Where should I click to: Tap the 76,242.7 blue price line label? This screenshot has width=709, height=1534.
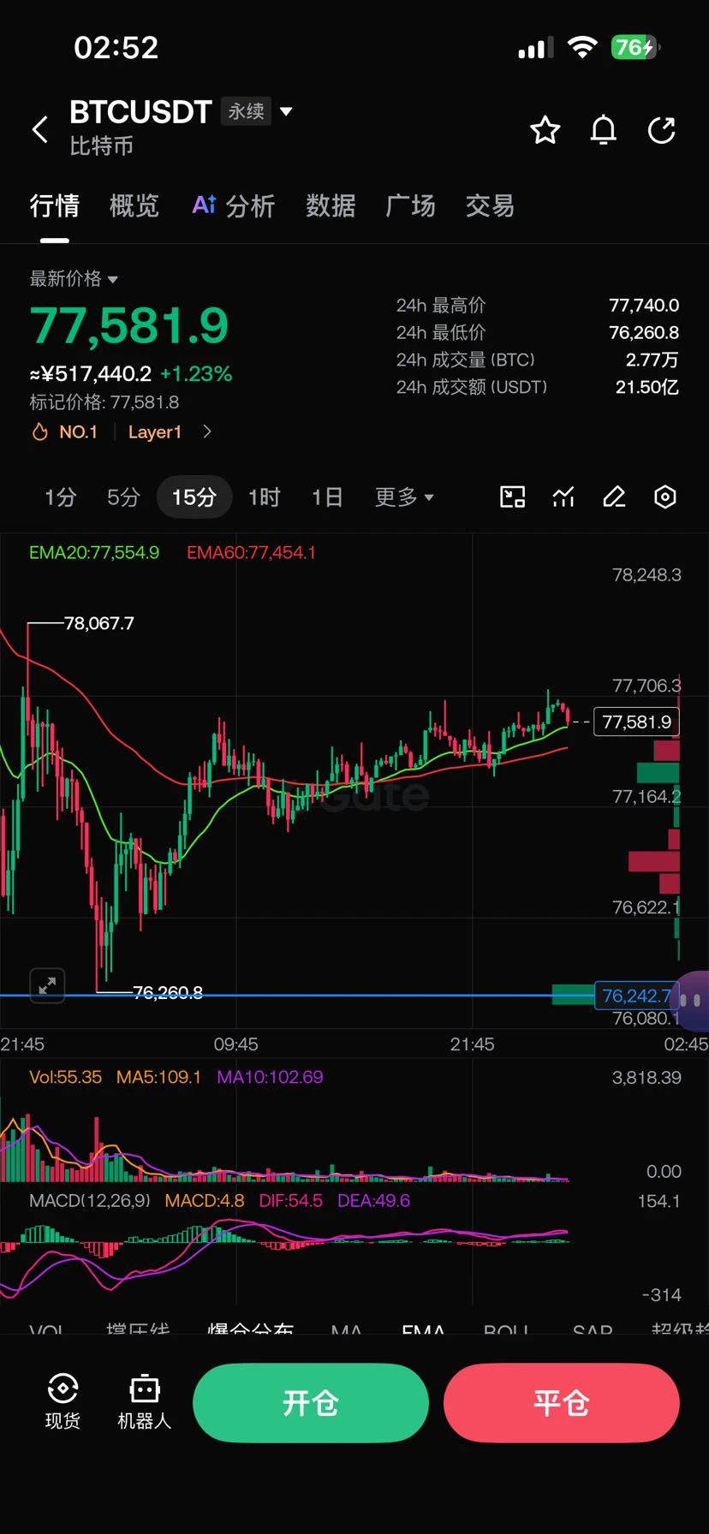pos(636,996)
